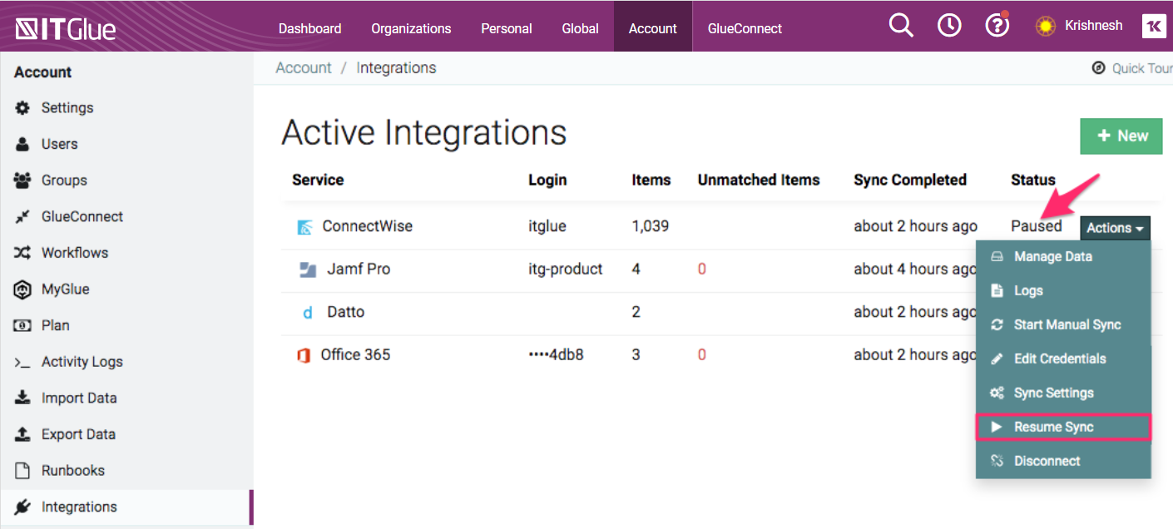Viewport: 1173px width, 529px height.
Task: Click the ConnectWise service icon
Action: pyautogui.click(x=305, y=227)
